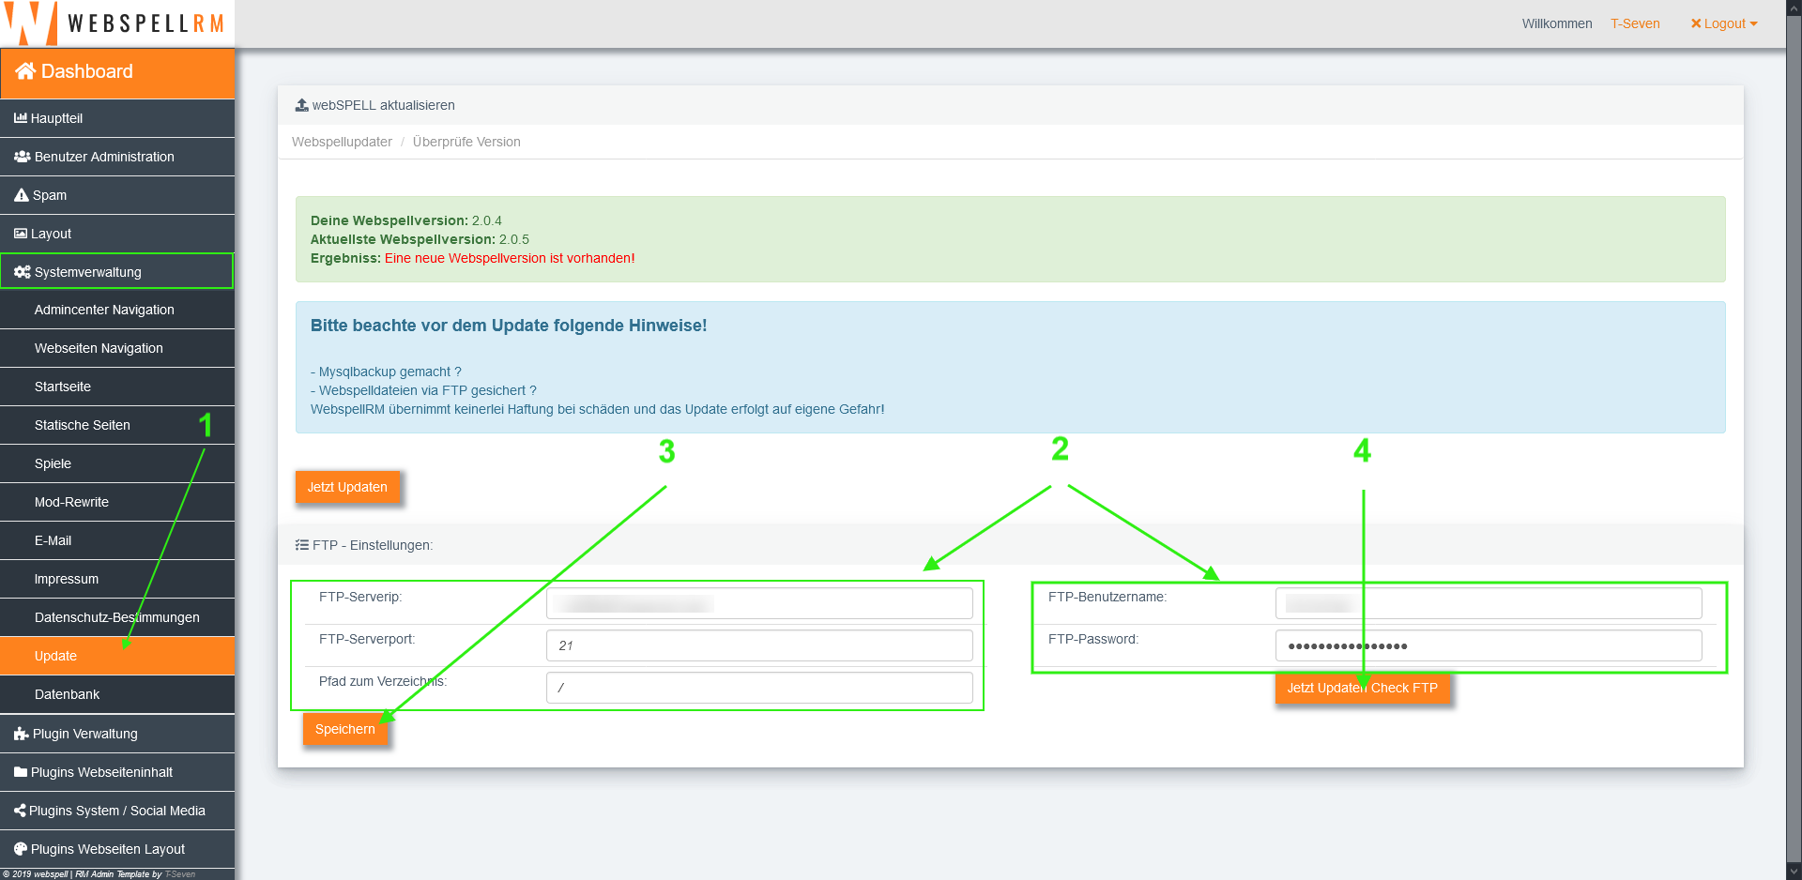
Task: Focus the FTP-Benutzername input field
Action: (x=1489, y=603)
